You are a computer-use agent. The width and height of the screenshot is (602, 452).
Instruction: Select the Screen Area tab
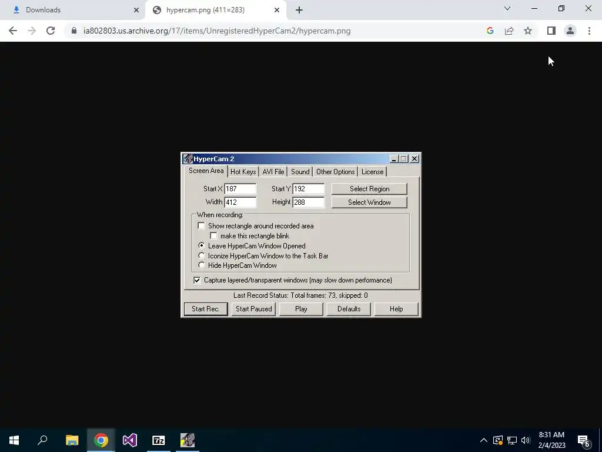click(206, 171)
